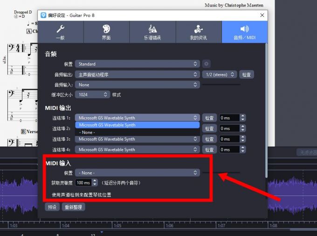
Task: Click the 获取灵敏度 100 ms field
Action: pos(83,182)
